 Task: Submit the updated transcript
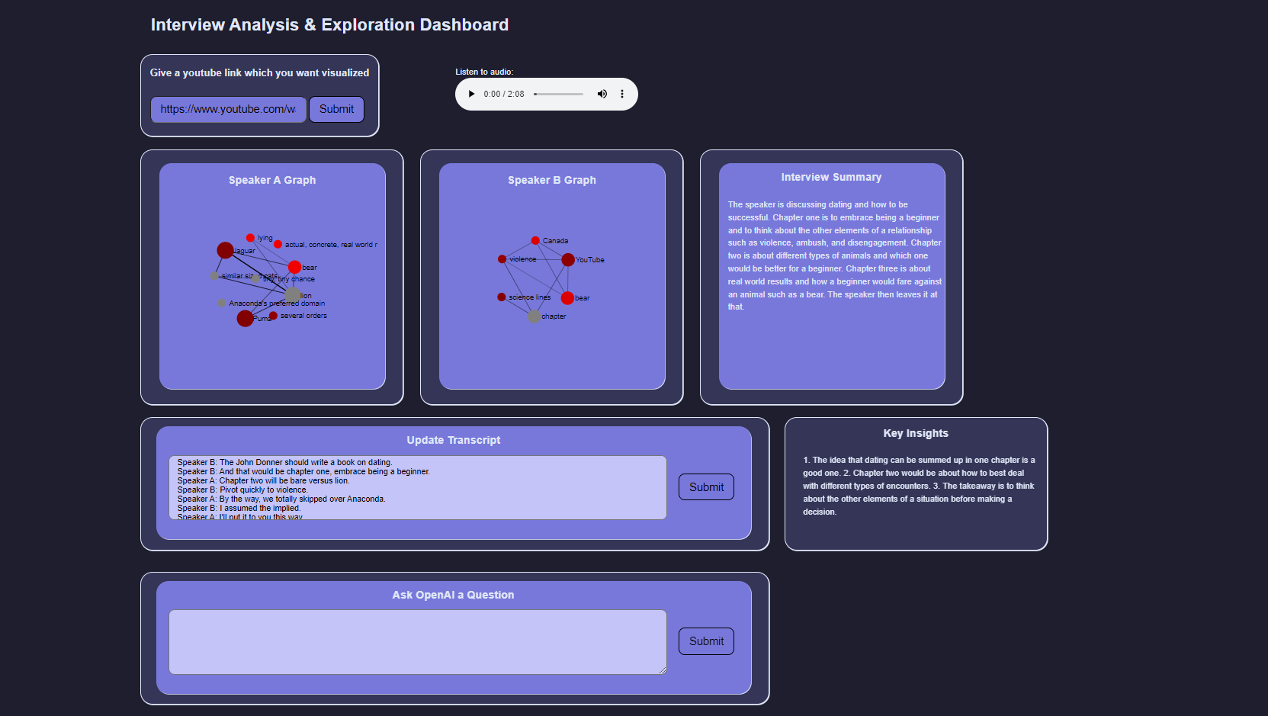[706, 487]
